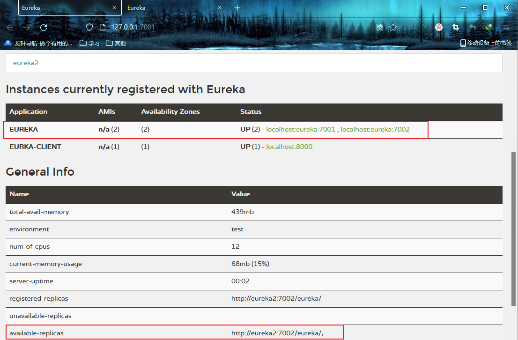Click the available-replicas URL value
This screenshot has width=518, height=340.
pyautogui.click(x=277, y=333)
